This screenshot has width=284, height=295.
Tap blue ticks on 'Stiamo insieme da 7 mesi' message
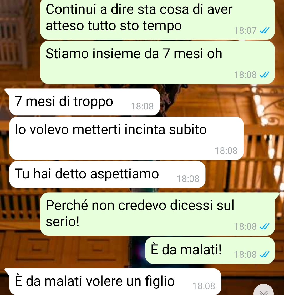tap(265, 75)
